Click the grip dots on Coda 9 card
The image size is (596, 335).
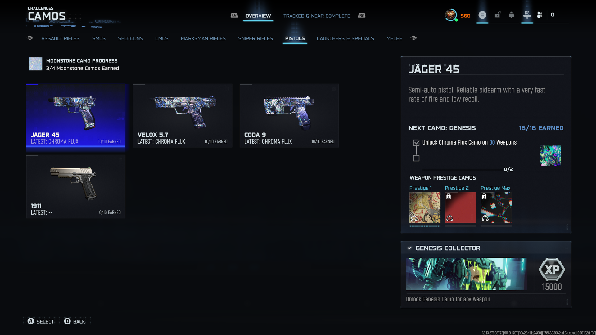point(334,89)
